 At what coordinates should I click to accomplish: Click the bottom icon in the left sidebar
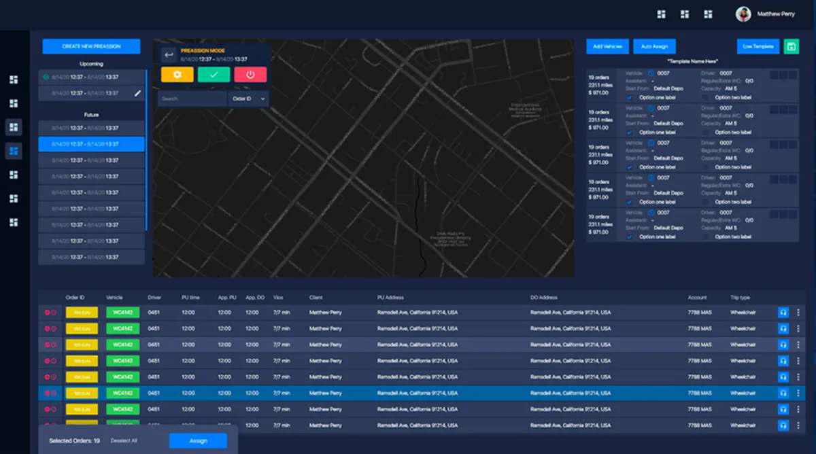click(x=14, y=222)
